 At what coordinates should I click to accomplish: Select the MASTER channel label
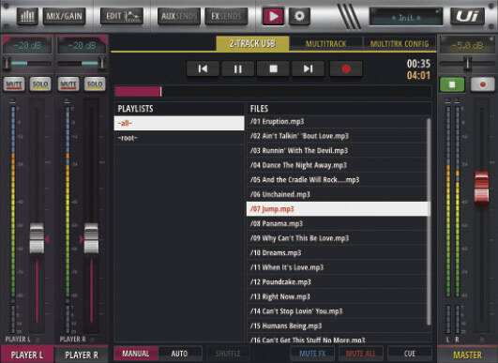(x=467, y=355)
